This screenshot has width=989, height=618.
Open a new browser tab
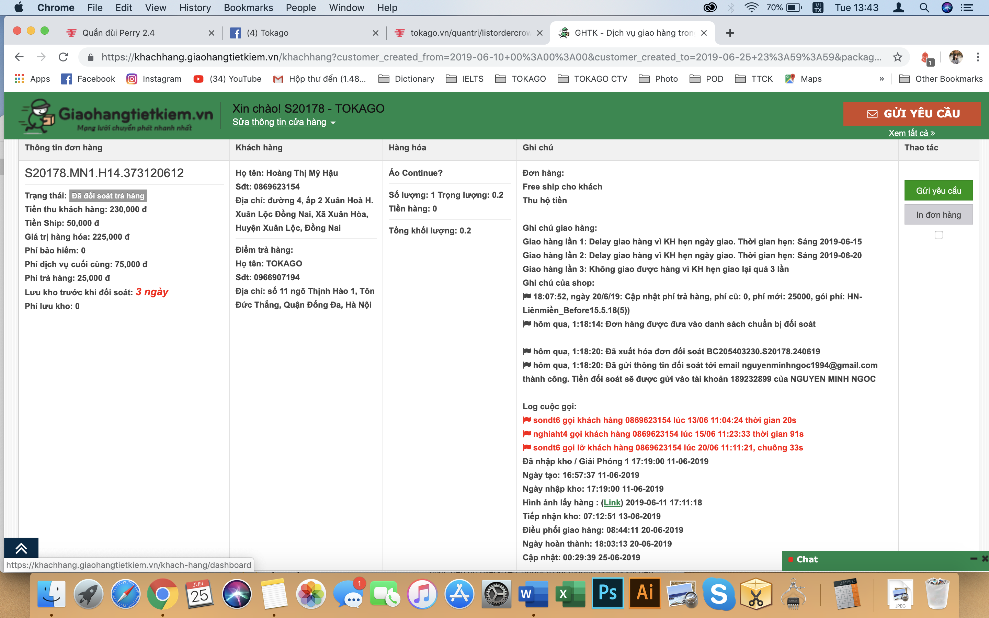click(x=730, y=33)
